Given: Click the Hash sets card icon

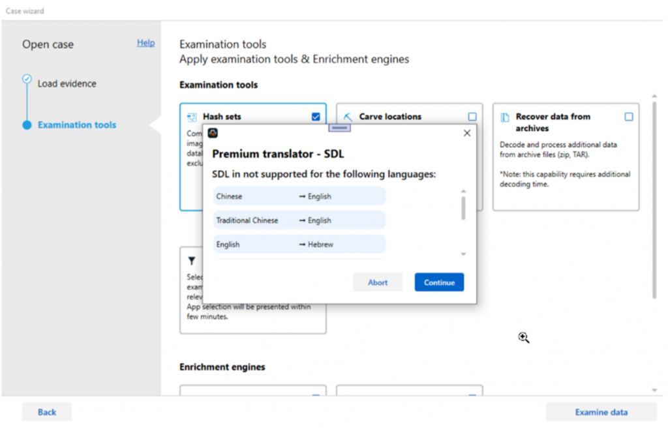Looking at the screenshot, I should click(192, 117).
